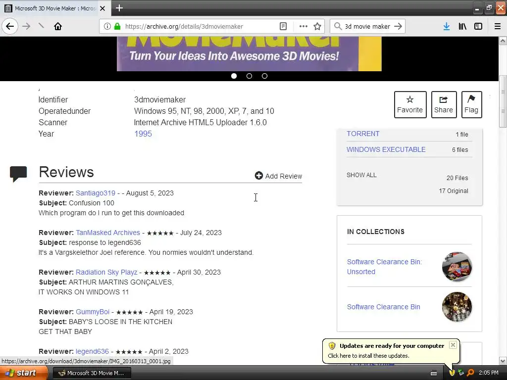Screen dimensions: 507x380
Task: Open the Windows Start menu
Action: pos(23,373)
